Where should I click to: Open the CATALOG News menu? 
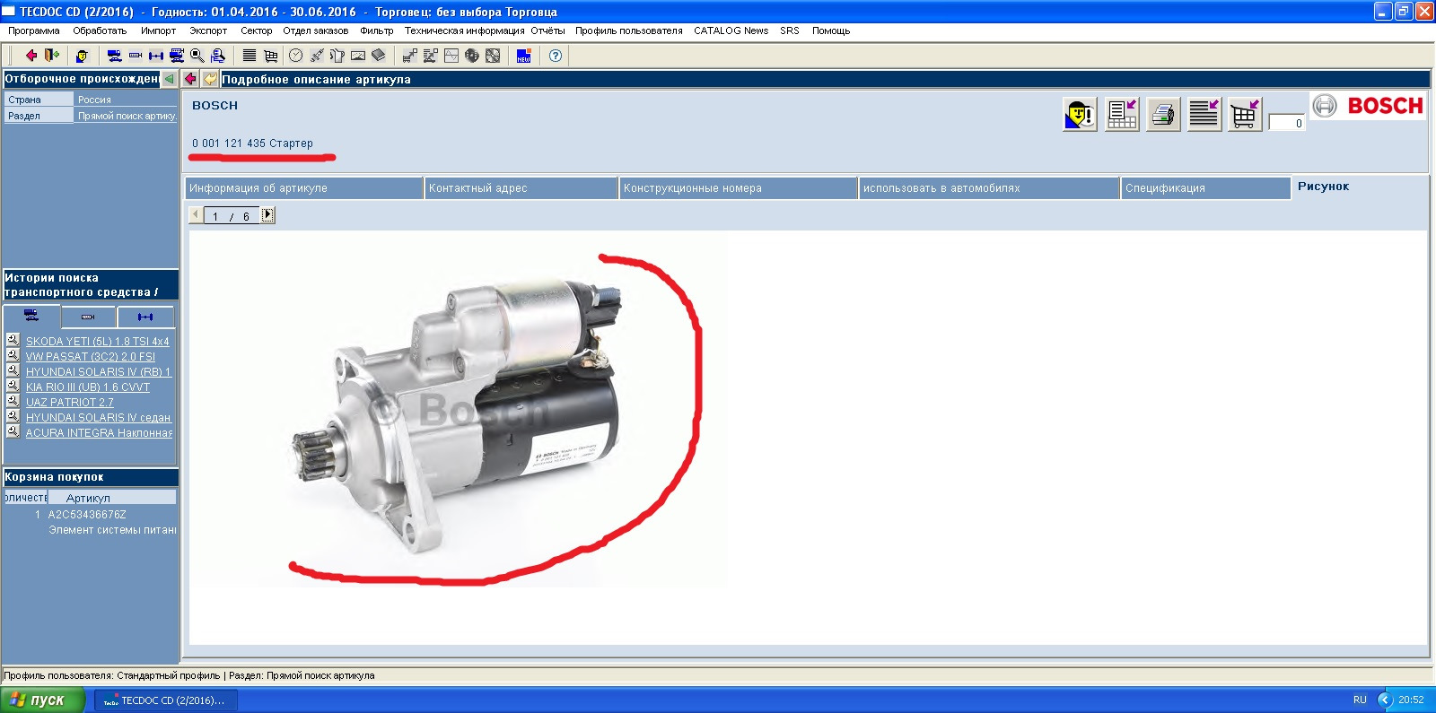pos(731,30)
